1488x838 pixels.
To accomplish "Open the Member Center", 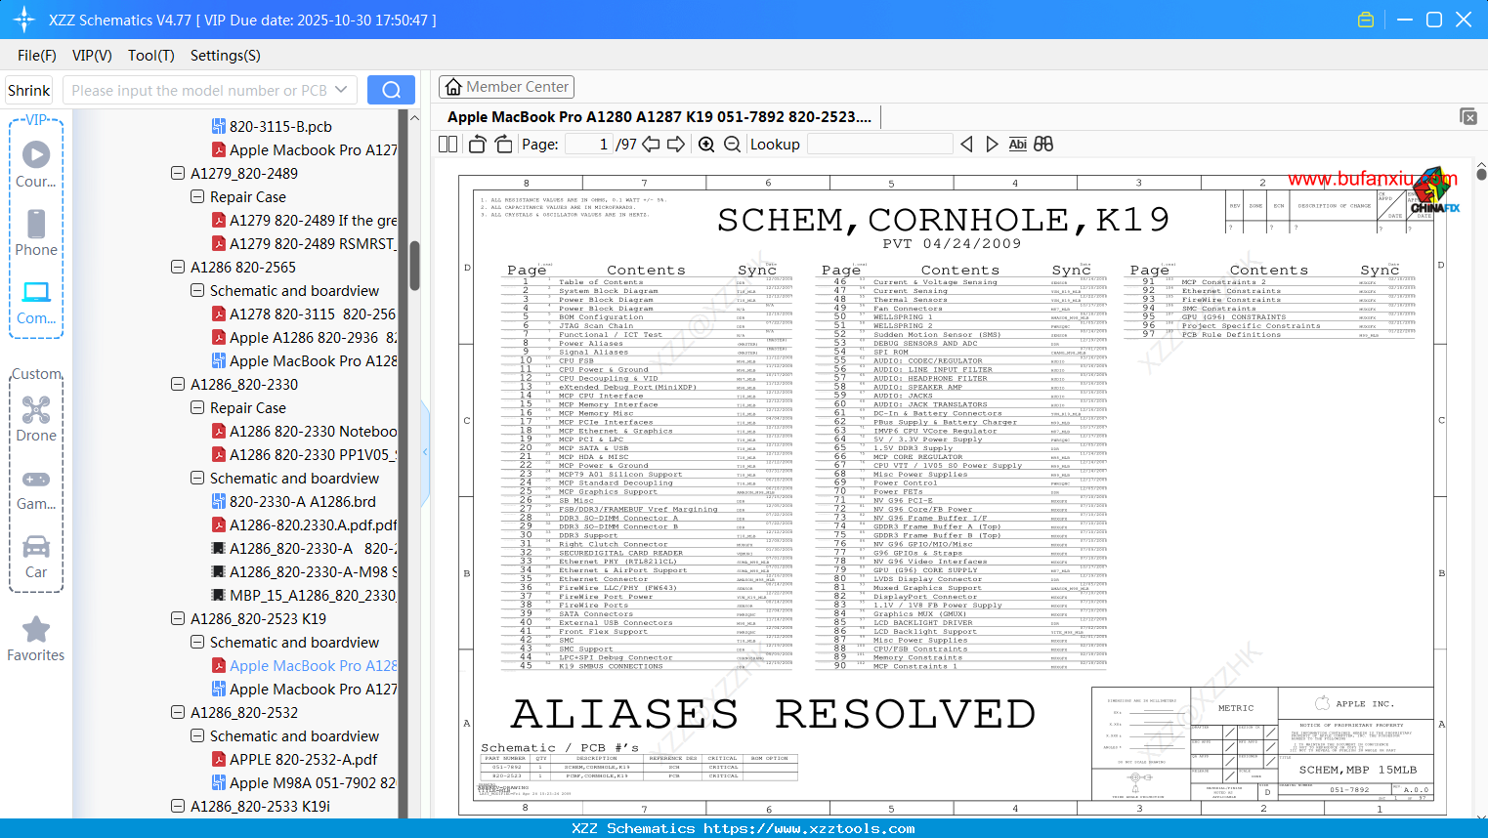I will click(506, 87).
